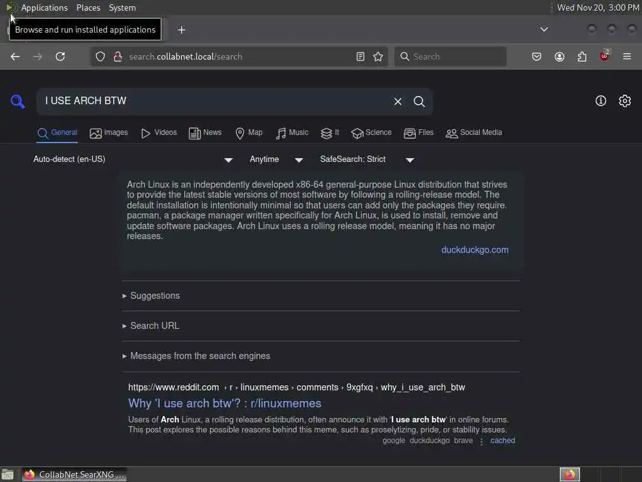Open SearXNG preferences gear
This screenshot has width=642, height=482.
pyautogui.click(x=624, y=101)
